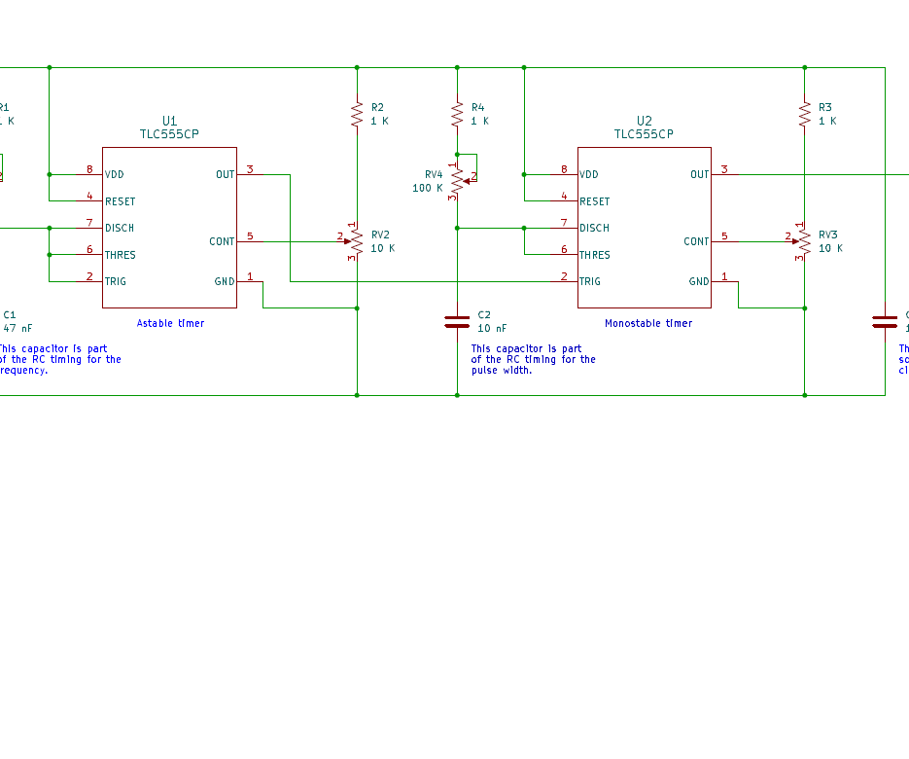The image size is (909, 759).
Task: Select the U2 TLC555CP timer symbol
Action: [644, 224]
